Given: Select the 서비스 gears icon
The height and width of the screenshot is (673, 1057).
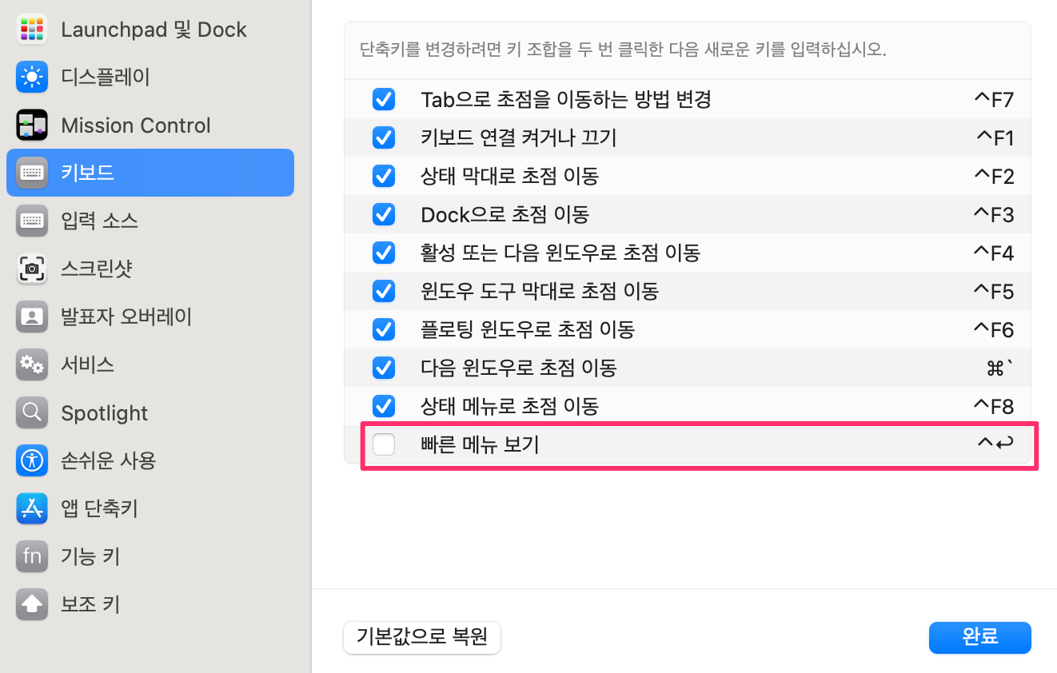Looking at the screenshot, I should pyautogui.click(x=32, y=365).
